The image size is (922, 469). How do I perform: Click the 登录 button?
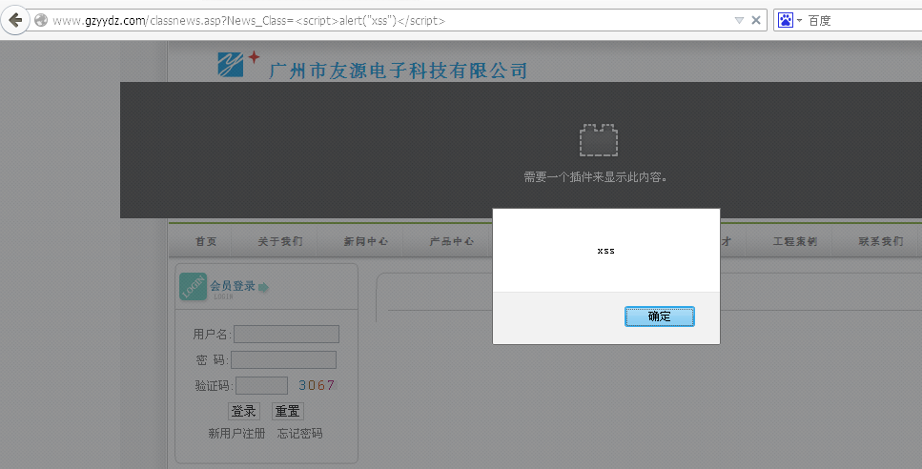[x=243, y=412]
